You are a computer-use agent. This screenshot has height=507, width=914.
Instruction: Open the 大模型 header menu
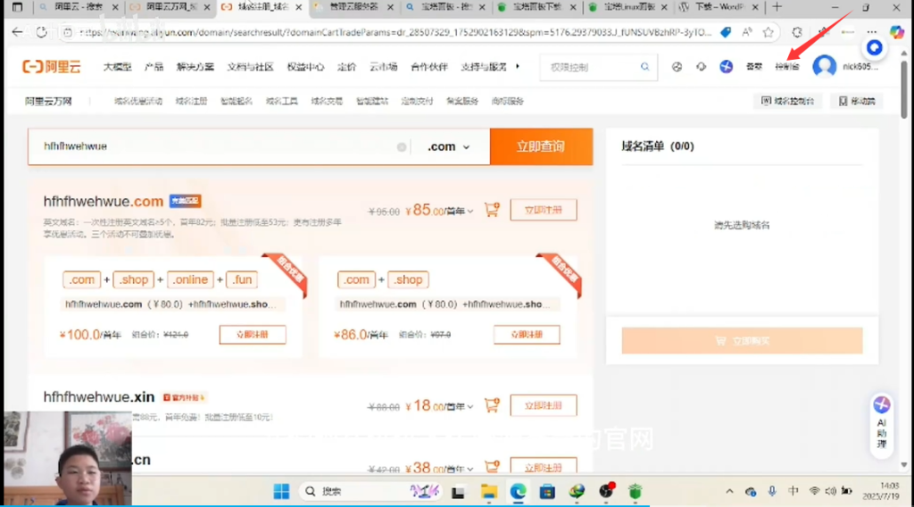click(117, 67)
